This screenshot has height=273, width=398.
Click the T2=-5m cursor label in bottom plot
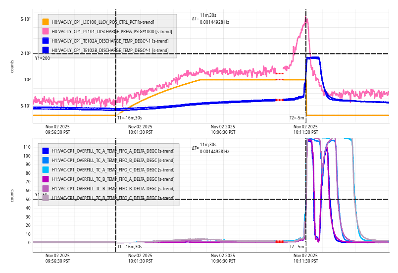coord(297,246)
